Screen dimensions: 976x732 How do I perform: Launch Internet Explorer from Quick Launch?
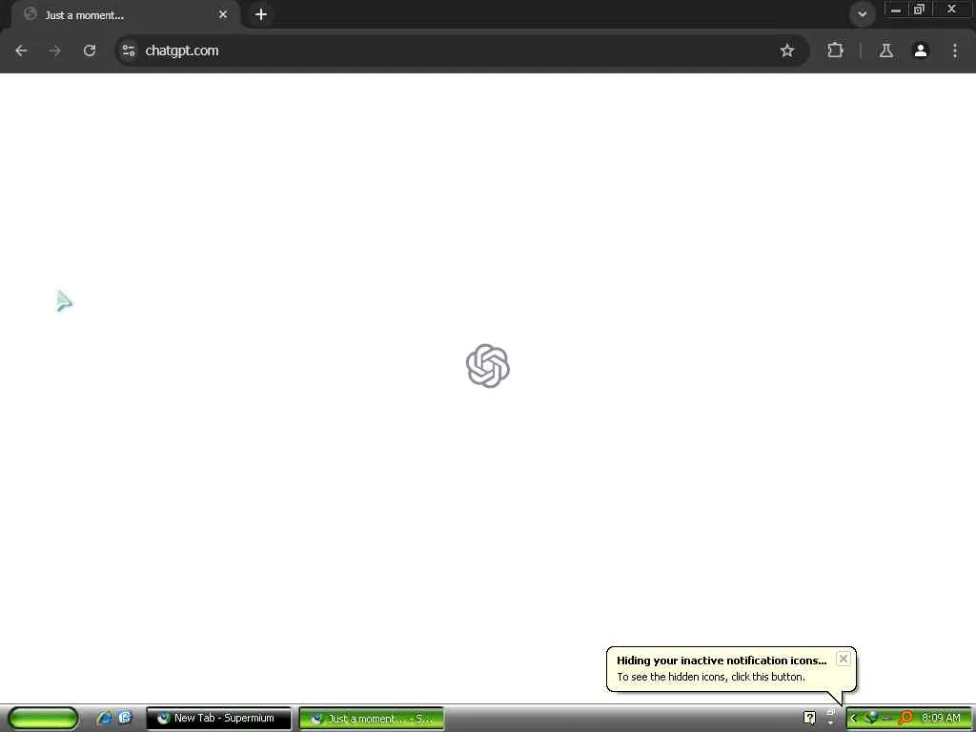[104, 719]
